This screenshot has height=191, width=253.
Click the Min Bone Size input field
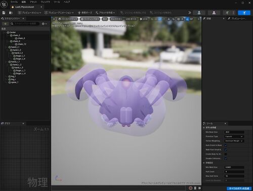click(x=234, y=132)
